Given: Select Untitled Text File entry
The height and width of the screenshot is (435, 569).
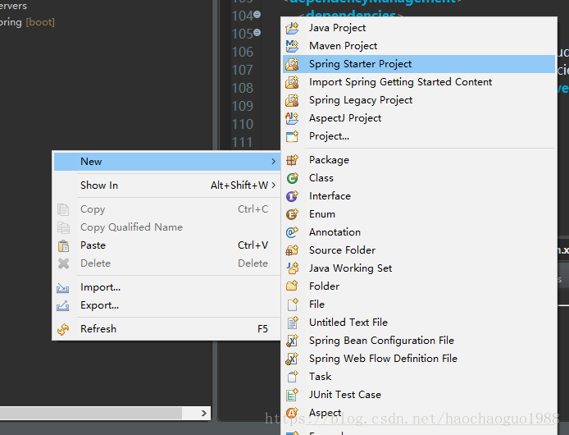Looking at the screenshot, I should pyautogui.click(x=419, y=323).
